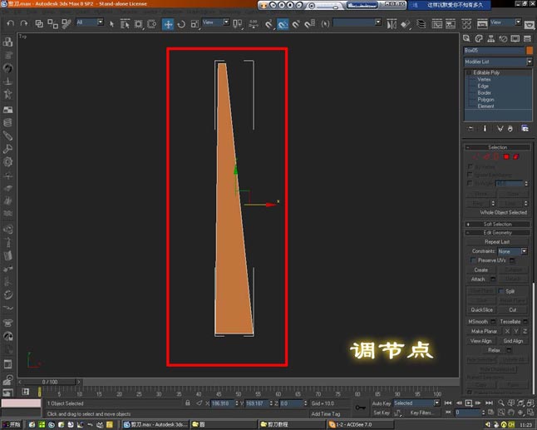537x430 pixels.
Task: Select Edge sub-object level in stack
Action: pyautogui.click(x=483, y=86)
